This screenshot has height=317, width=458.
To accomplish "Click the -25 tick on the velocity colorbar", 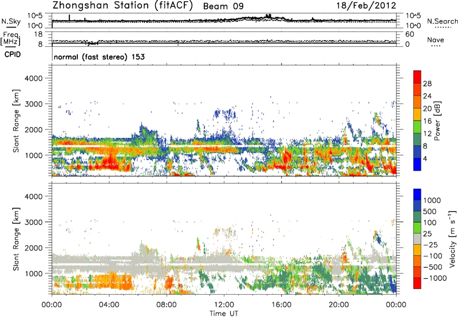I will point(431,244).
